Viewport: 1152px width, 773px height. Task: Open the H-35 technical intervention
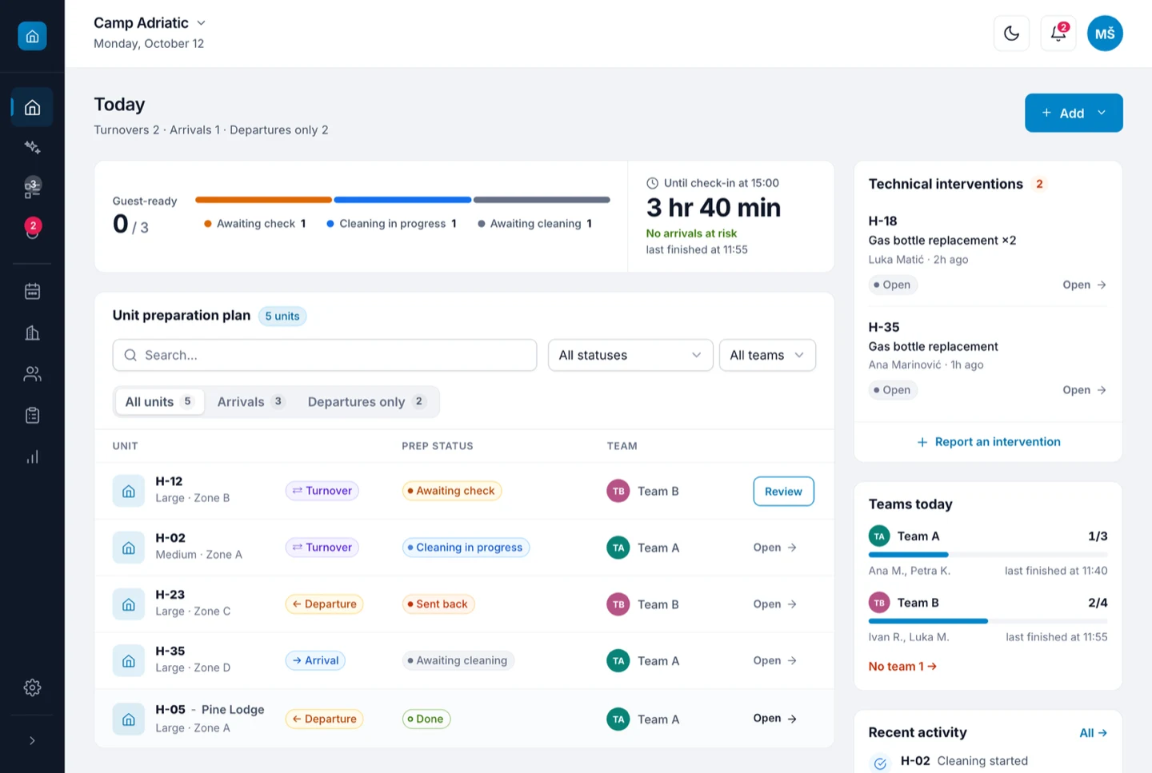1084,390
